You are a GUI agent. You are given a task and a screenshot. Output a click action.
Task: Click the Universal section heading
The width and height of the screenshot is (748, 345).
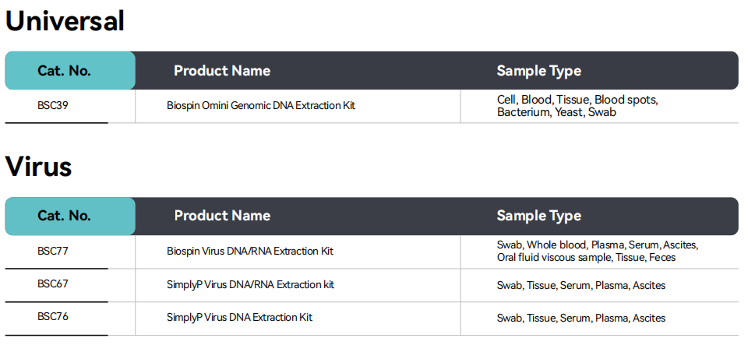65,21
